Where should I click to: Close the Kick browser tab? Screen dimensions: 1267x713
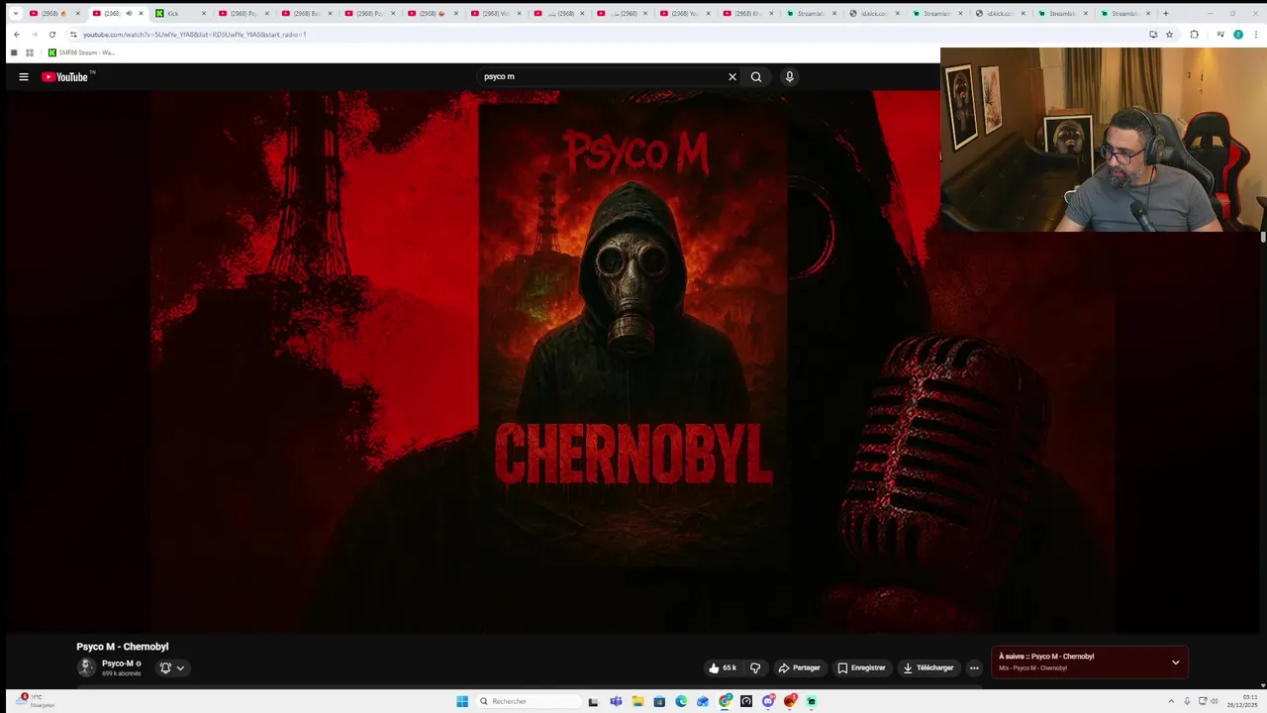click(204, 14)
